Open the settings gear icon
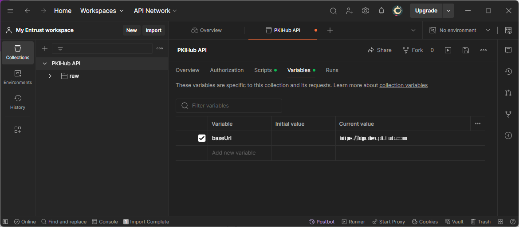 click(x=366, y=11)
